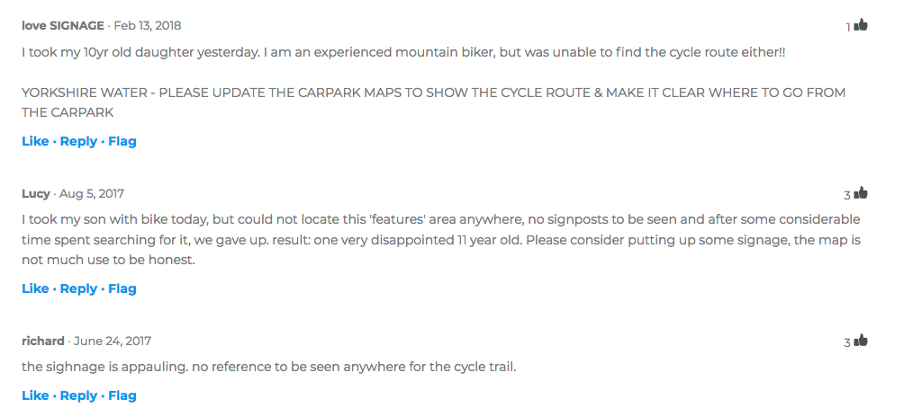The image size is (922, 417).
Task: Click the Feb 13, 2018 date
Action: click(148, 25)
